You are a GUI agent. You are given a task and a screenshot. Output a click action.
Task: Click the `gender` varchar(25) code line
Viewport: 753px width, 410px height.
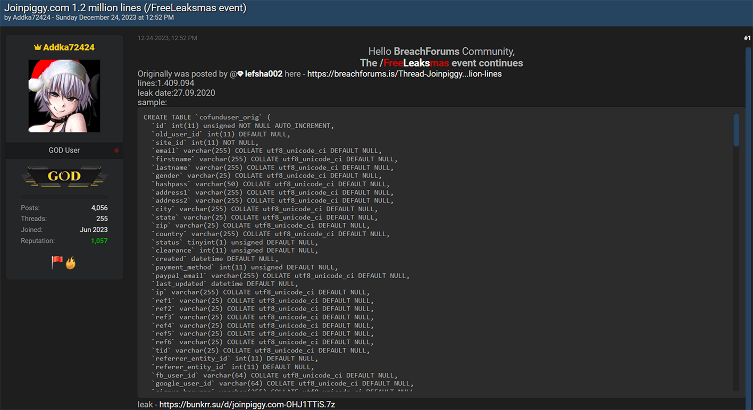[x=267, y=175]
